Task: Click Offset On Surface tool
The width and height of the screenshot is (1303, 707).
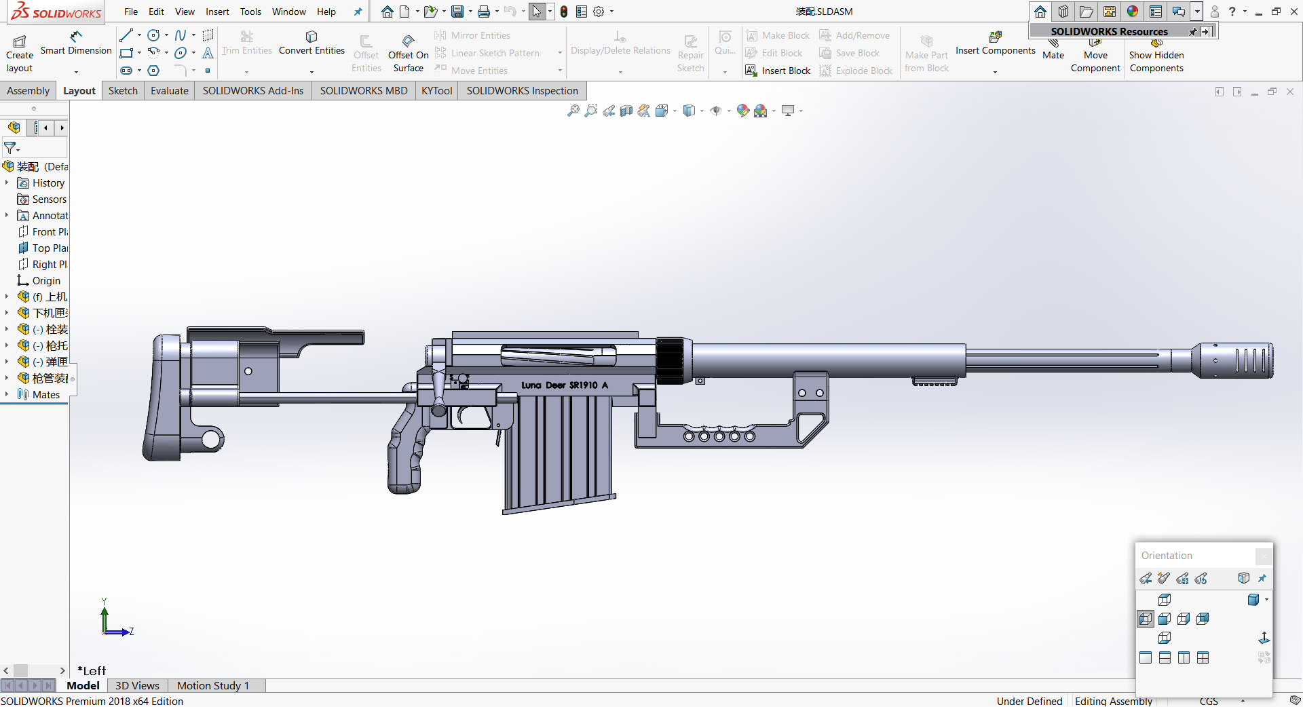Action: (409, 54)
